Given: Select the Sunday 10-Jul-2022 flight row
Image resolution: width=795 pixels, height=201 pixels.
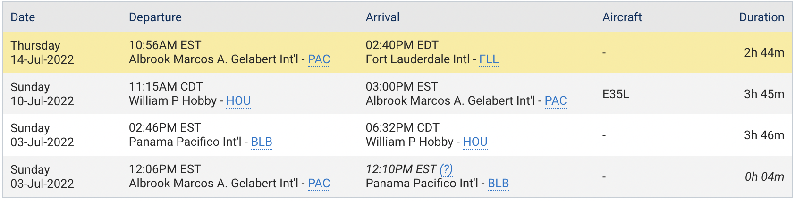Looking at the screenshot, I should (397, 94).
